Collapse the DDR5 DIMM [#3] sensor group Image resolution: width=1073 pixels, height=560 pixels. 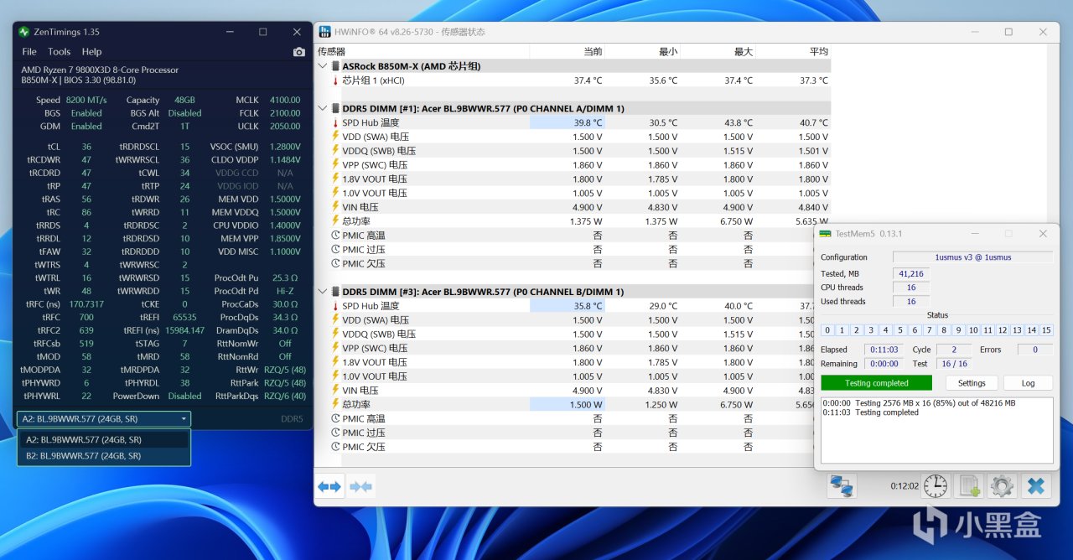coord(323,292)
